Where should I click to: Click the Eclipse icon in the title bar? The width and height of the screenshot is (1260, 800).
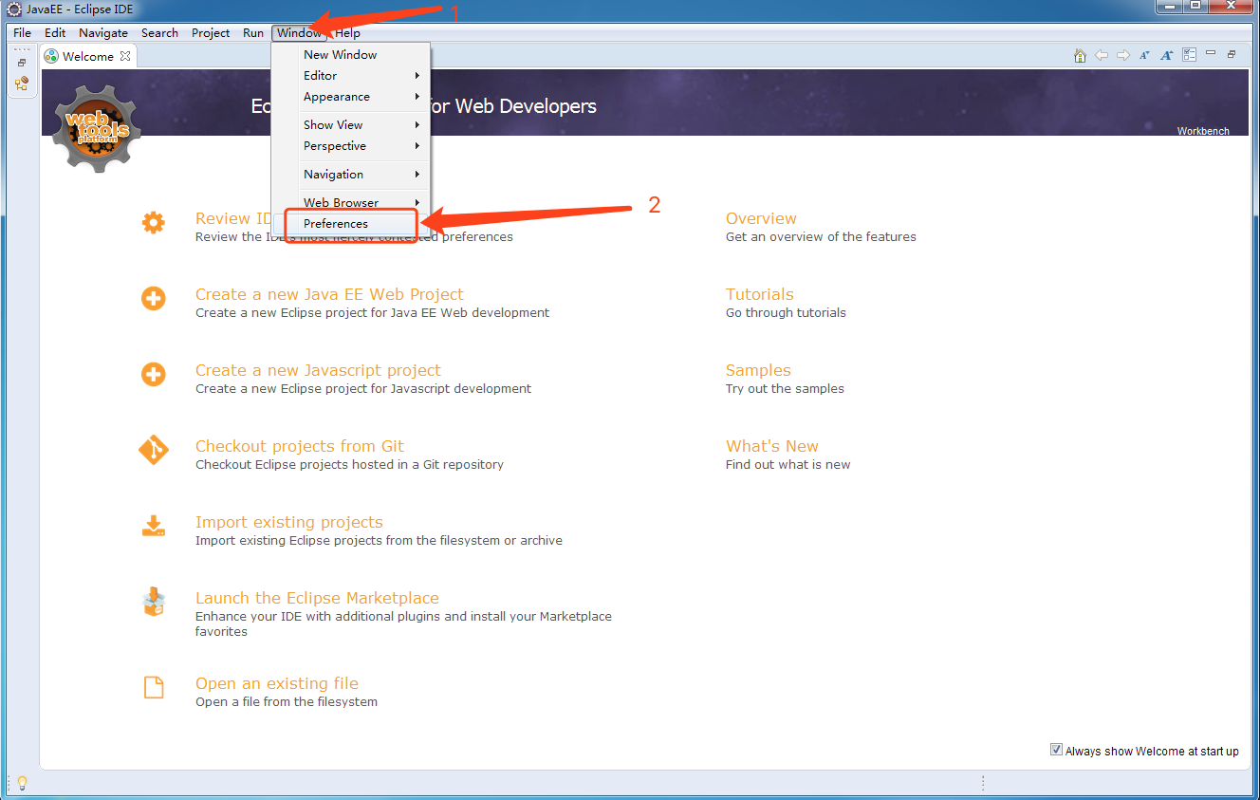pyautogui.click(x=14, y=9)
